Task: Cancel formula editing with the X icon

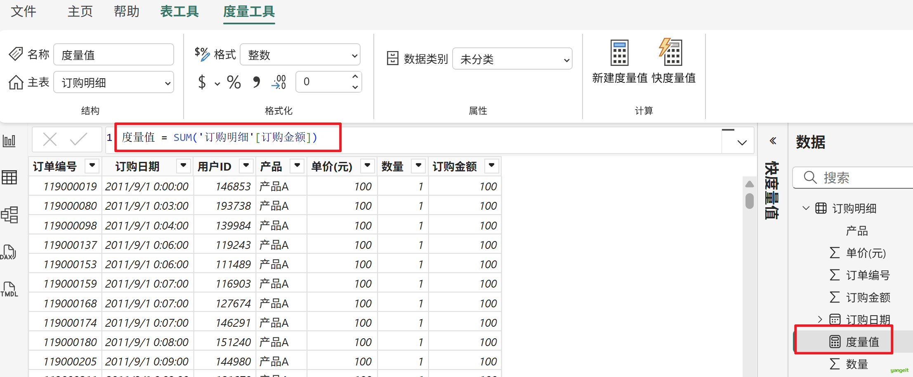Action: [50, 139]
